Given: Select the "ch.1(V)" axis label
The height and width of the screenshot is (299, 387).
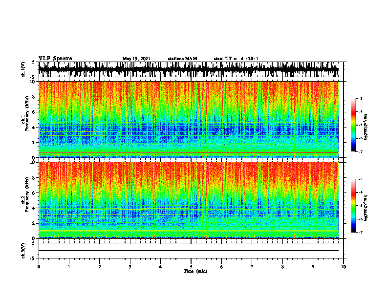Looking at the screenshot, I should pyautogui.click(x=23, y=69).
